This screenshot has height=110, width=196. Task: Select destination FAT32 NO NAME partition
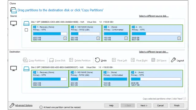[x=85, y=79]
